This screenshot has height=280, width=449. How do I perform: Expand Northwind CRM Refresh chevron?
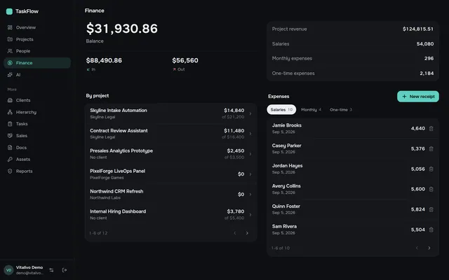pos(250,195)
